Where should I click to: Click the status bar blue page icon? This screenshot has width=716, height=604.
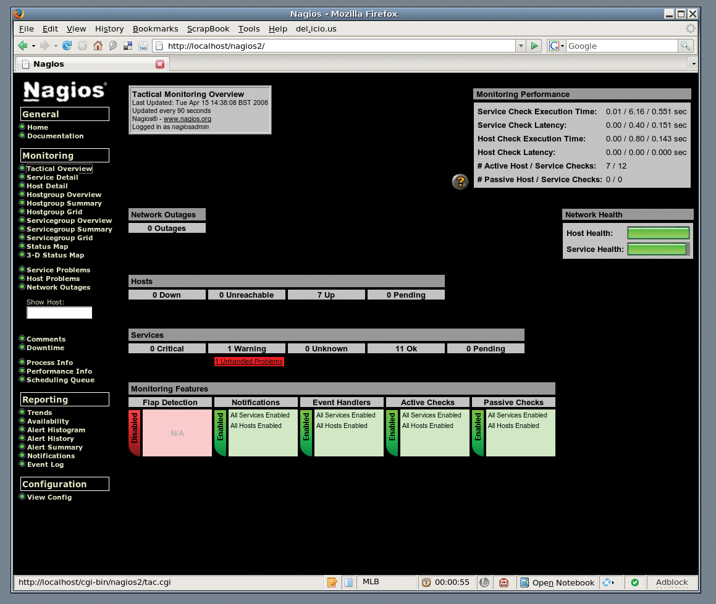(x=348, y=582)
